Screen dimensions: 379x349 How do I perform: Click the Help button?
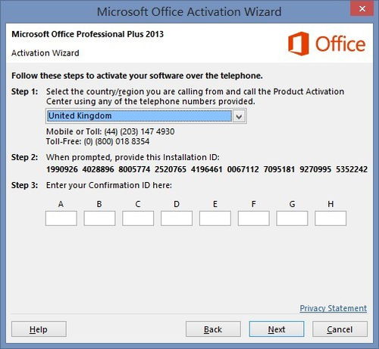[x=39, y=329]
